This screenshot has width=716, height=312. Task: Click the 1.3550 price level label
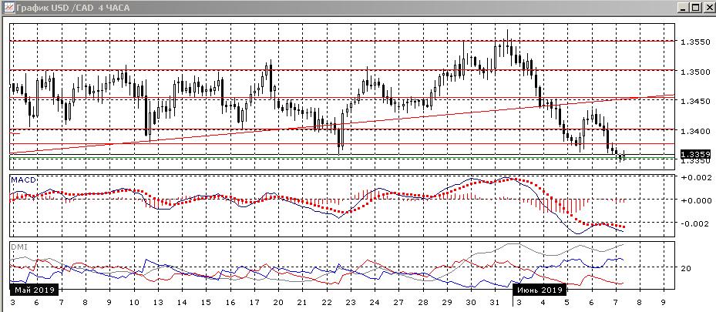691,41
